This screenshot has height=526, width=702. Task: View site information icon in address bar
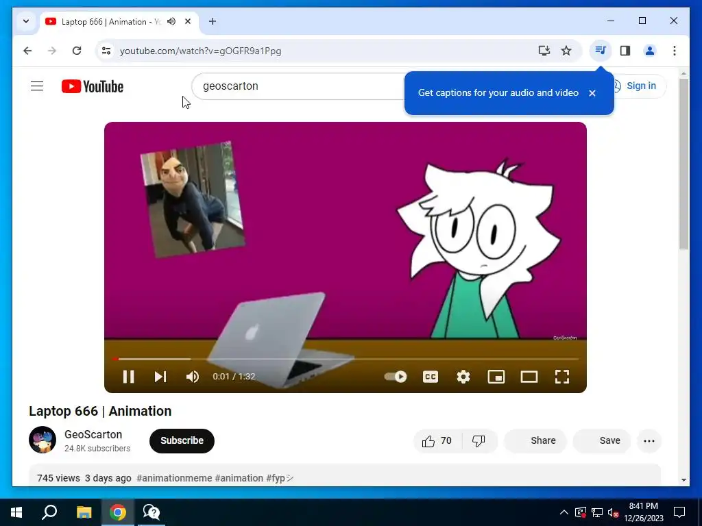106,51
